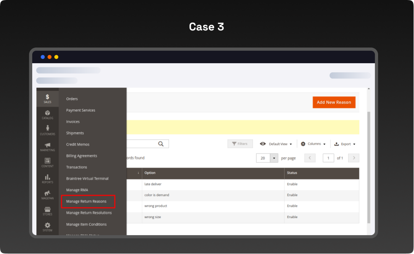Screen dimensions: 414x254
Task: Click the Reports bar chart icon
Action: 47,178
